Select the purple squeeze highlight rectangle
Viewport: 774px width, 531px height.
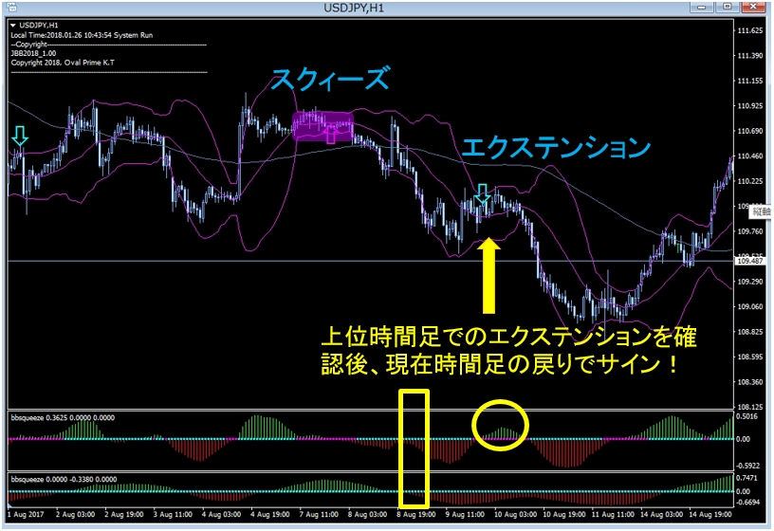tap(322, 126)
